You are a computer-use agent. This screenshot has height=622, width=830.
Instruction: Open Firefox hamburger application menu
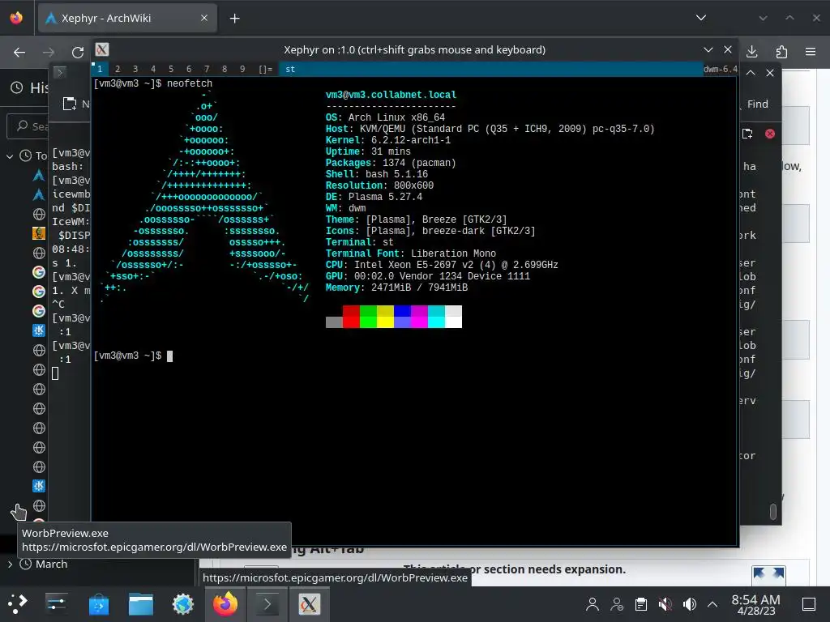[811, 52]
